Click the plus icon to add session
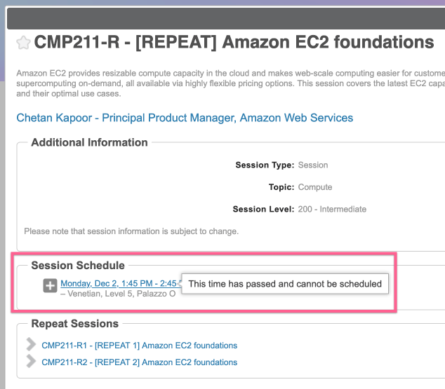This screenshot has height=389, width=445. tap(50, 285)
